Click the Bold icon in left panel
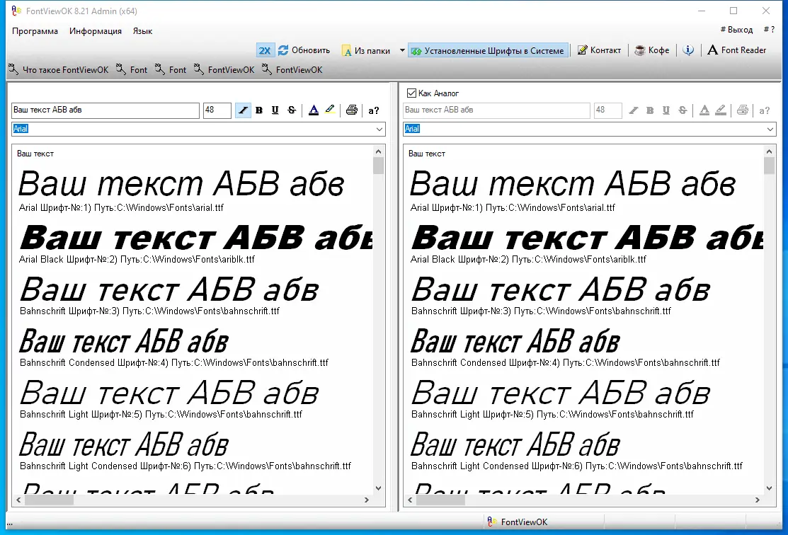This screenshot has height=535, width=788. [259, 110]
